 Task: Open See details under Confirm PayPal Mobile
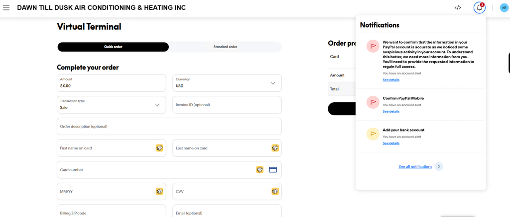(x=391, y=112)
